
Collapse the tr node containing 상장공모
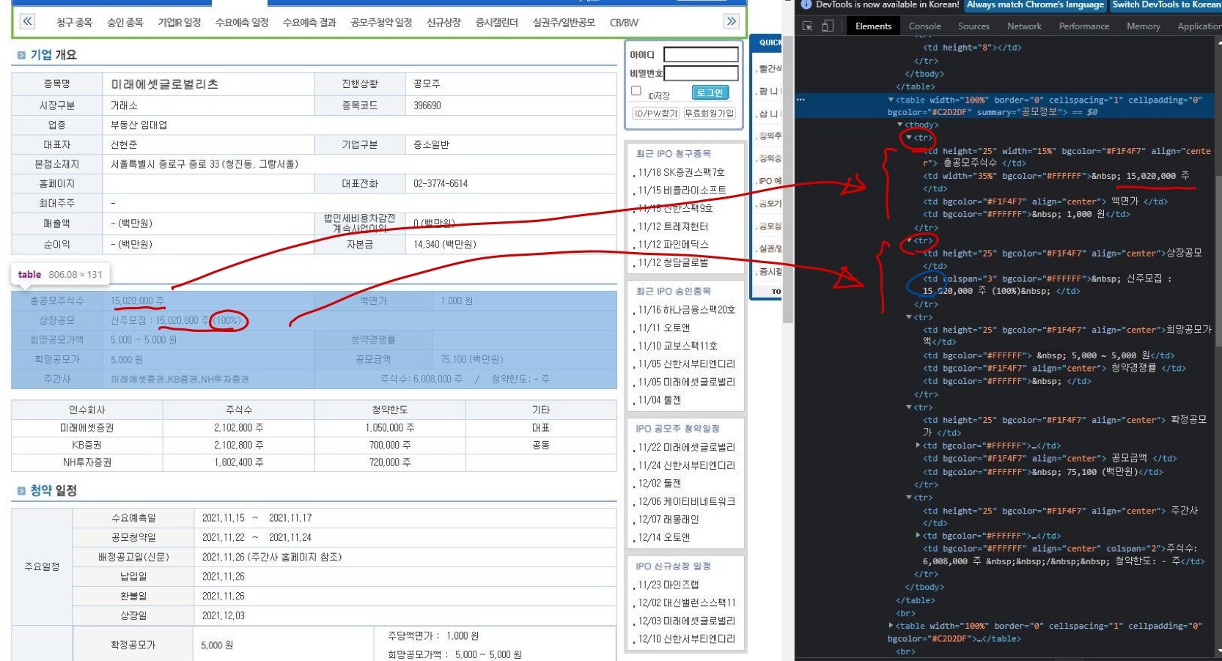pyautogui.click(x=909, y=240)
